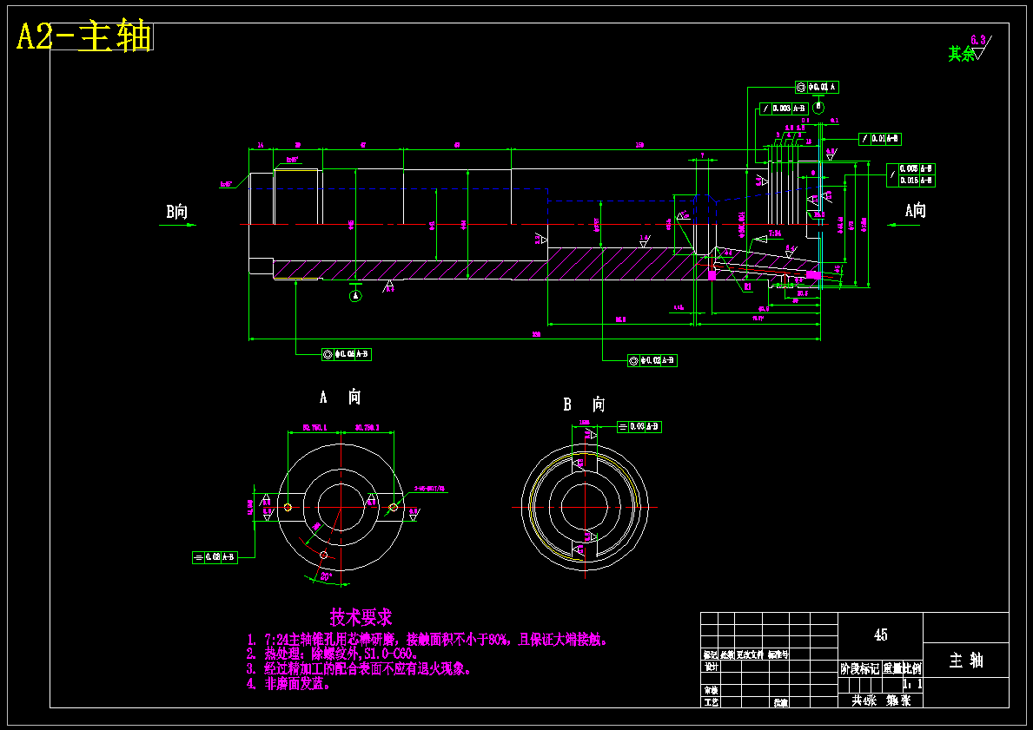Click the "A 向" view heading

(340, 397)
